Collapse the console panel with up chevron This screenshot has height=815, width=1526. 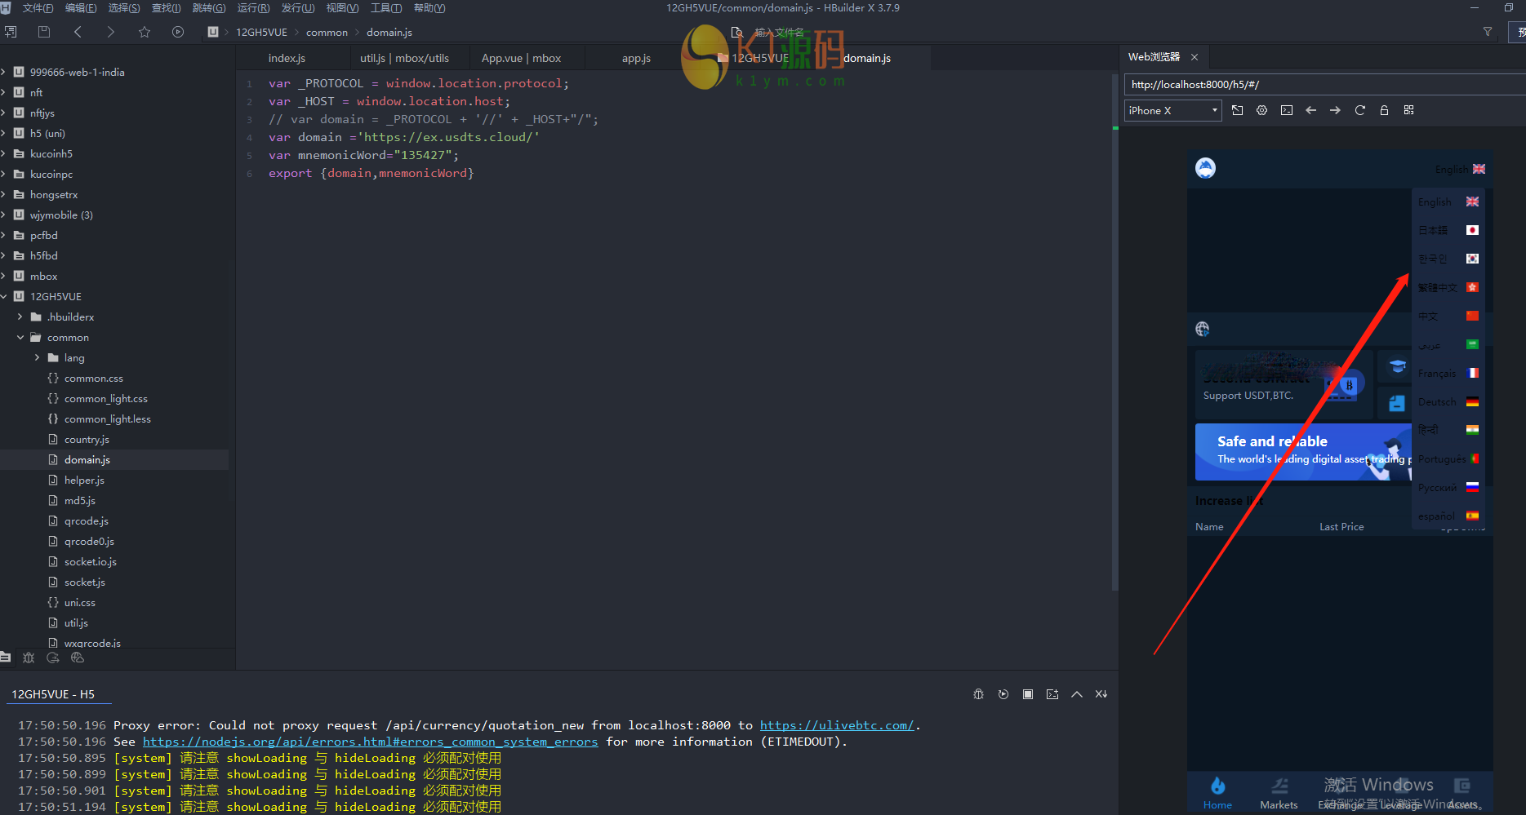(x=1077, y=694)
